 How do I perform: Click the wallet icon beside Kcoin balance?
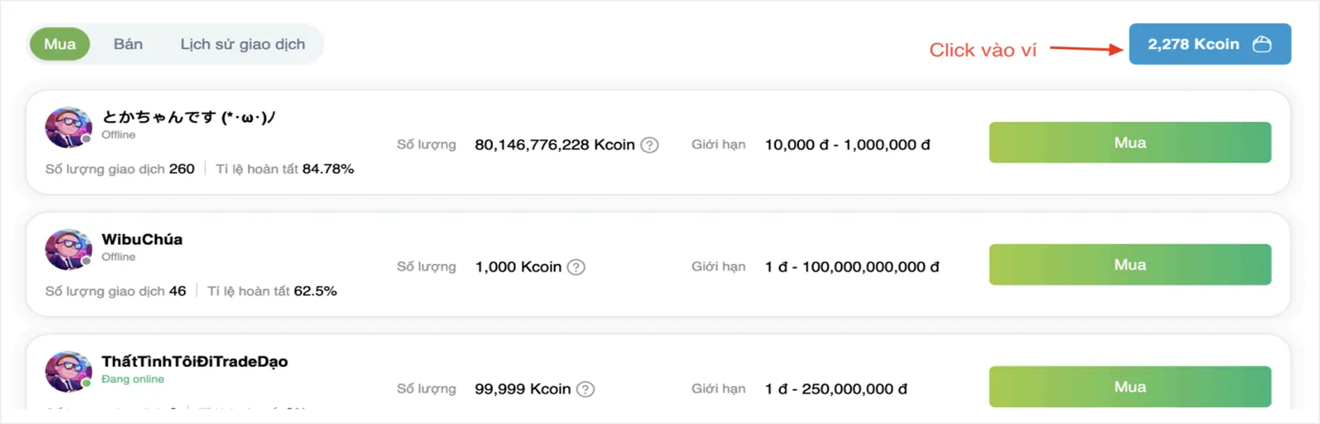tap(1262, 44)
